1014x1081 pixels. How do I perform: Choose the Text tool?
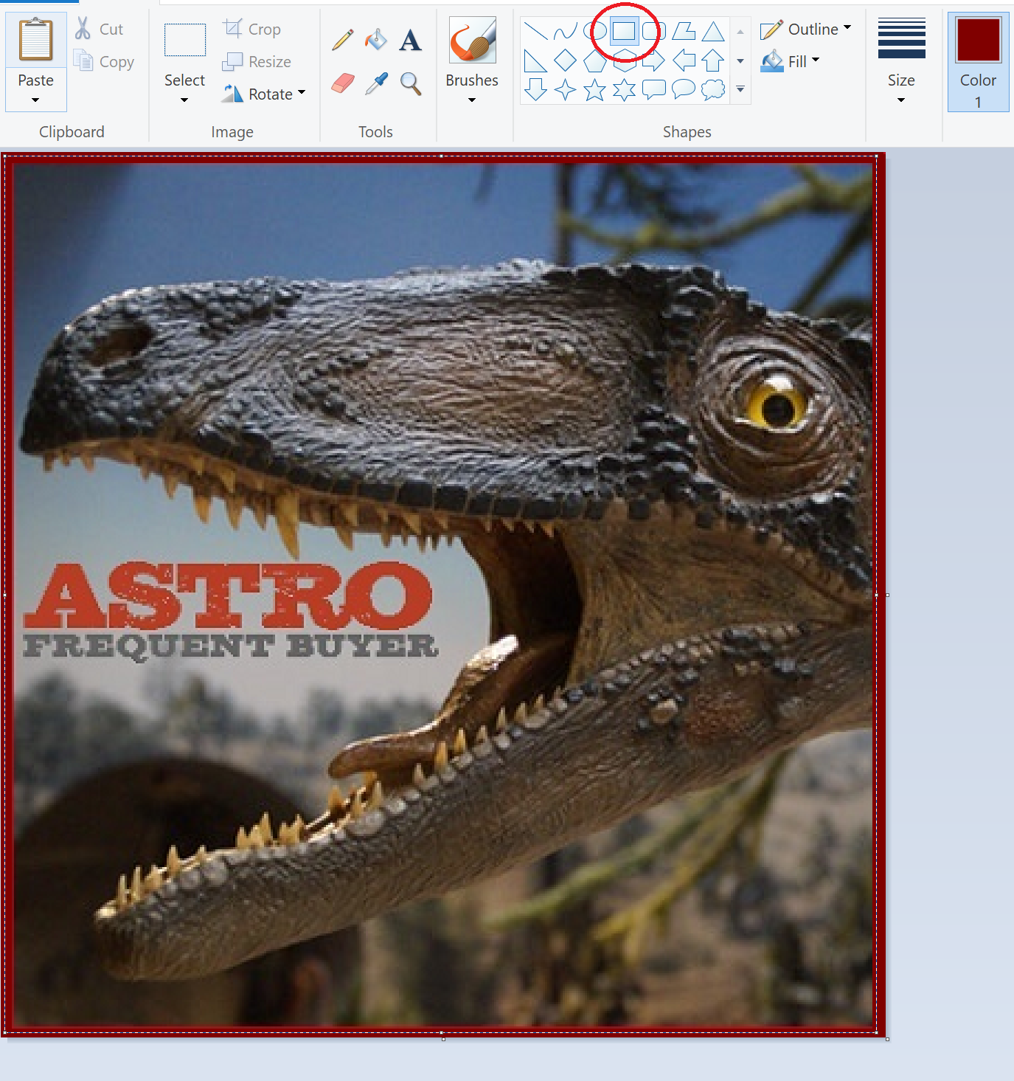pyautogui.click(x=410, y=40)
